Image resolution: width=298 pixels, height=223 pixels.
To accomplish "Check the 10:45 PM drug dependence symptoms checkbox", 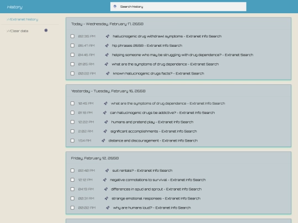I will (x=72, y=104).
